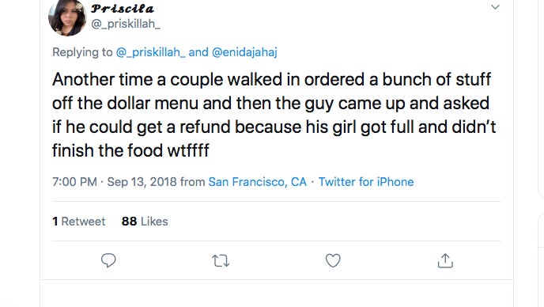544x307 pixels.
Task: Open Priscila's profile picture
Action: click(x=67, y=17)
